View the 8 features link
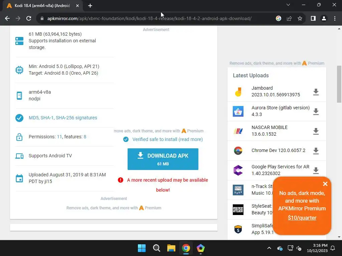The width and height of the screenshot is (342, 256). coord(85,137)
